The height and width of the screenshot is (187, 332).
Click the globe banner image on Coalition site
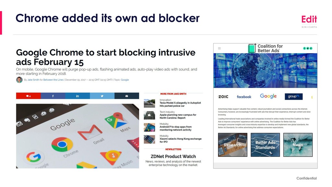(265, 70)
